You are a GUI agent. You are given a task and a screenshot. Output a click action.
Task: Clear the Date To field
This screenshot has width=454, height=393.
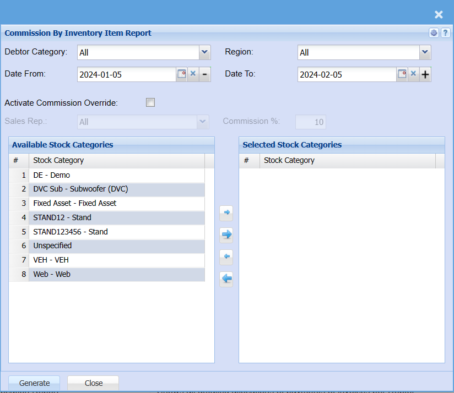point(413,74)
